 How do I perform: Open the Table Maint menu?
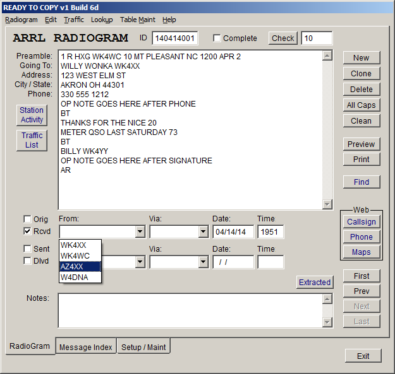tap(138, 20)
